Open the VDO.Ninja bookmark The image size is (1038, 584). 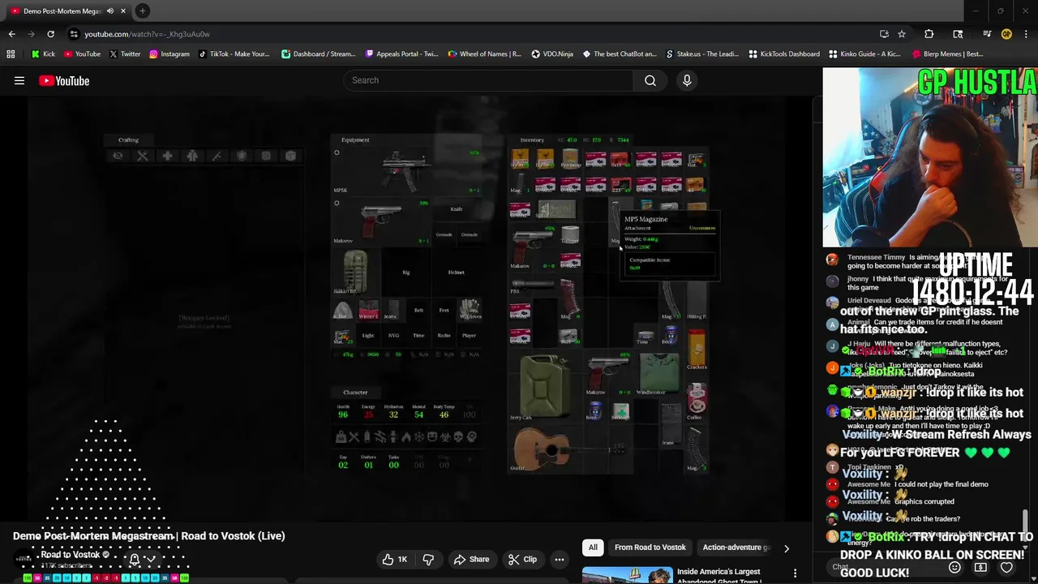click(552, 54)
